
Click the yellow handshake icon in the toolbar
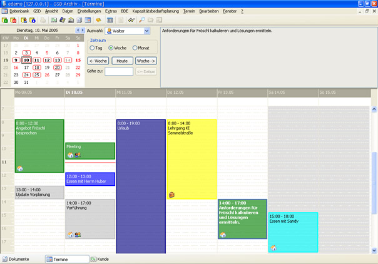(98, 20)
